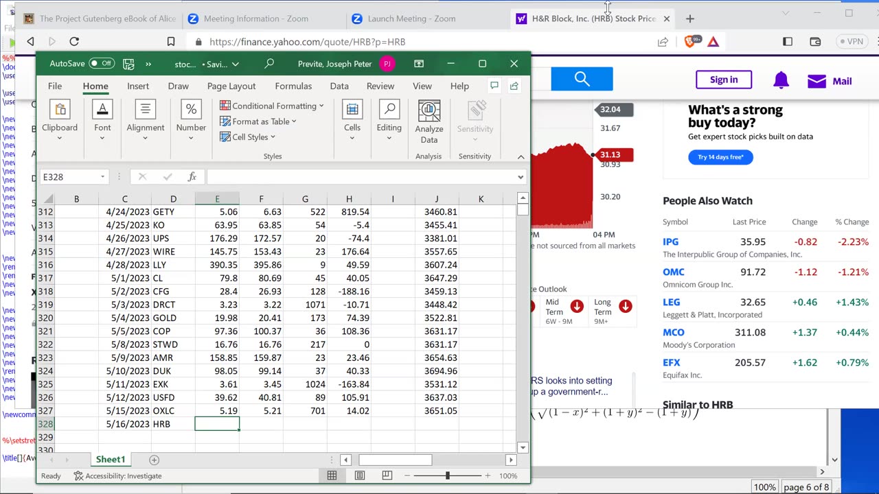The width and height of the screenshot is (879, 494).
Task: Click the Excel vertical scrollbar down arrow
Action: pyautogui.click(x=523, y=447)
